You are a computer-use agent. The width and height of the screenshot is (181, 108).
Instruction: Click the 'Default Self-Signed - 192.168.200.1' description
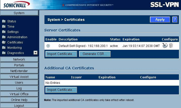coord(83,46)
